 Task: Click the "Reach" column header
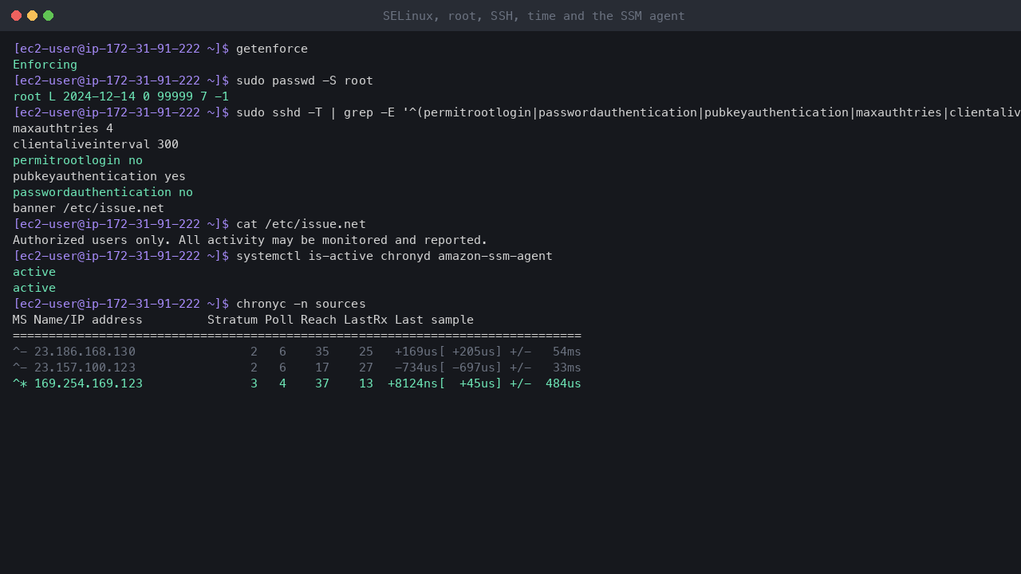point(319,320)
